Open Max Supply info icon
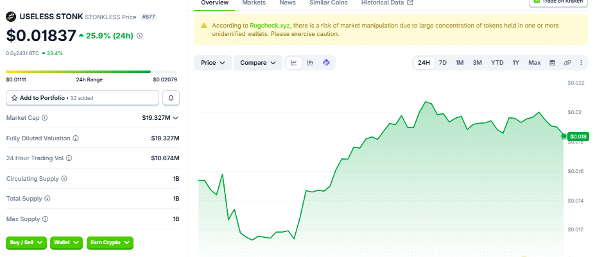 (x=45, y=219)
